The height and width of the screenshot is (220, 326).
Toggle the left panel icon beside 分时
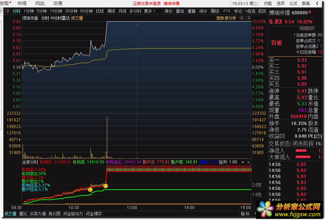click(x=7, y=11)
